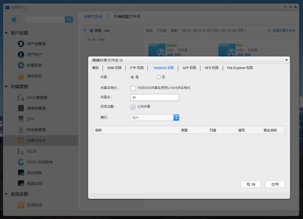Open the 外接磁盘文件夹 top tab
Image resolution: width=303 pixels, height=219 pixels.
127,17
